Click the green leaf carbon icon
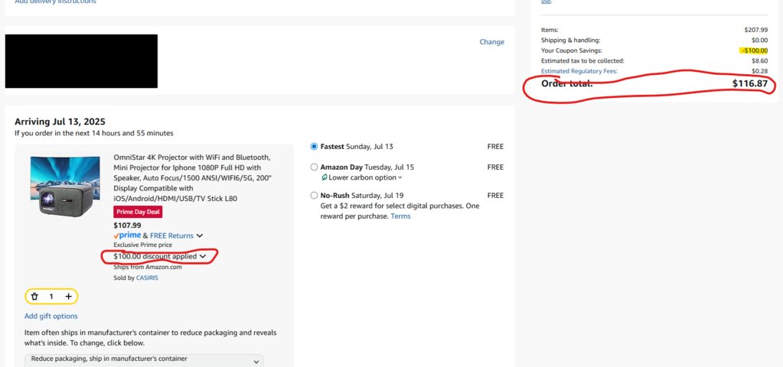 tap(324, 177)
